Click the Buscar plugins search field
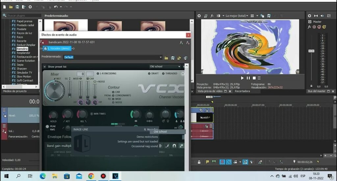 click(x=24, y=15)
